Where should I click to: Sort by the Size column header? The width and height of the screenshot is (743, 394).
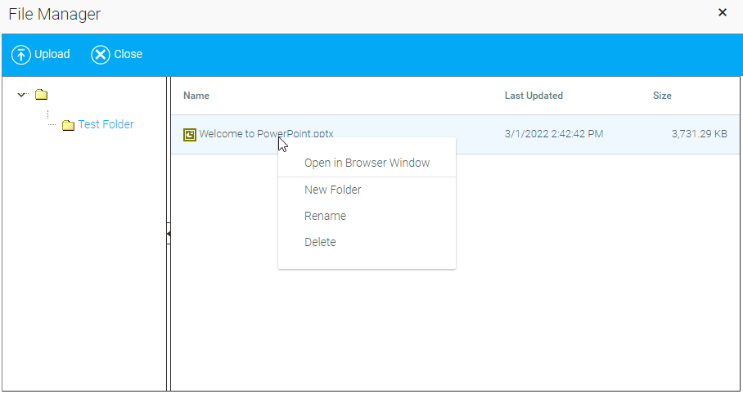pyautogui.click(x=662, y=96)
